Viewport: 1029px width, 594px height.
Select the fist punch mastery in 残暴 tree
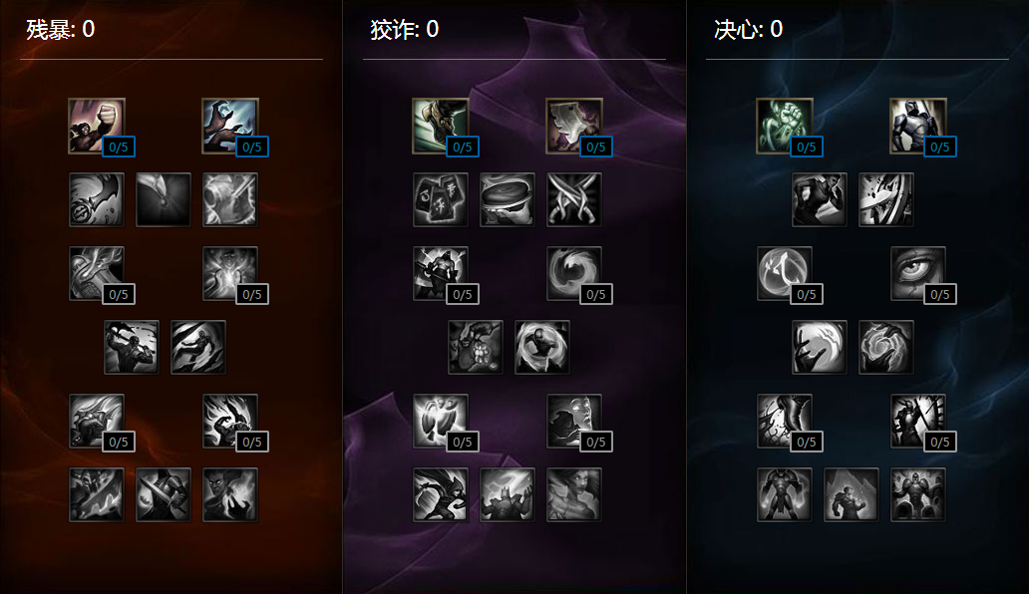point(97,126)
